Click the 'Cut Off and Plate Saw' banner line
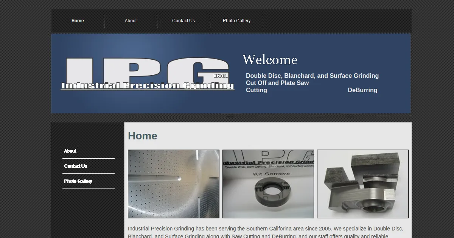The image size is (454, 238). pyautogui.click(x=277, y=83)
